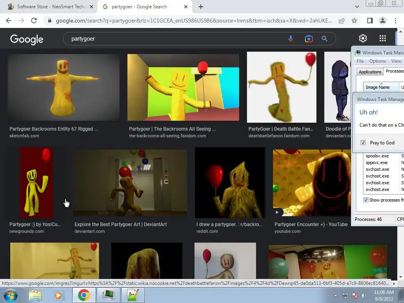
Task: Open Partygoer :) by YosiCu newgrounds result
Action: [x=35, y=224]
